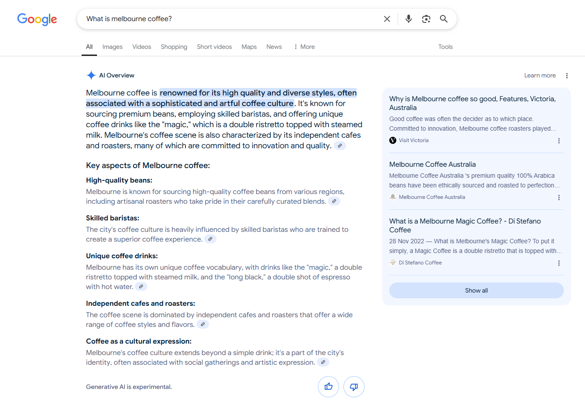Click the 'Skilled baristas:' subheading
The height and width of the screenshot is (403, 585).
[112, 218]
